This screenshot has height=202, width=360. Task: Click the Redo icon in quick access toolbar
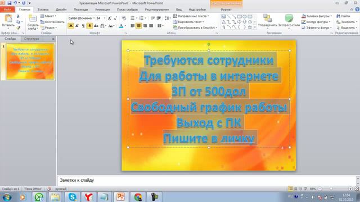(24, 3)
